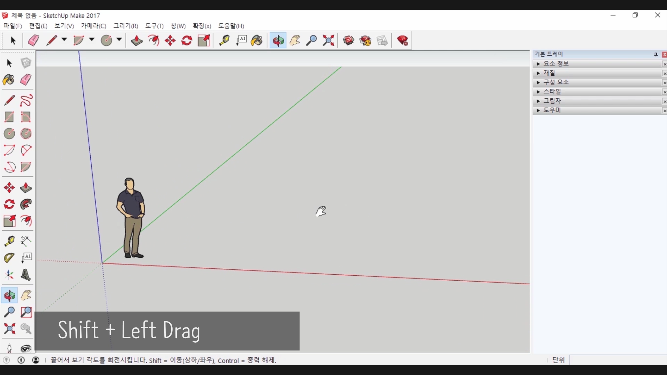Open the 편집(E) menu
The width and height of the screenshot is (667, 375).
tap(38, 26)
